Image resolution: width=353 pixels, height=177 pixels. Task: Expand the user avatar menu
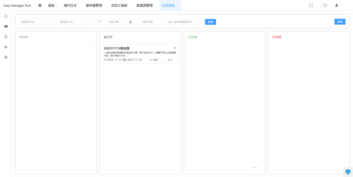tap(338, 5)
